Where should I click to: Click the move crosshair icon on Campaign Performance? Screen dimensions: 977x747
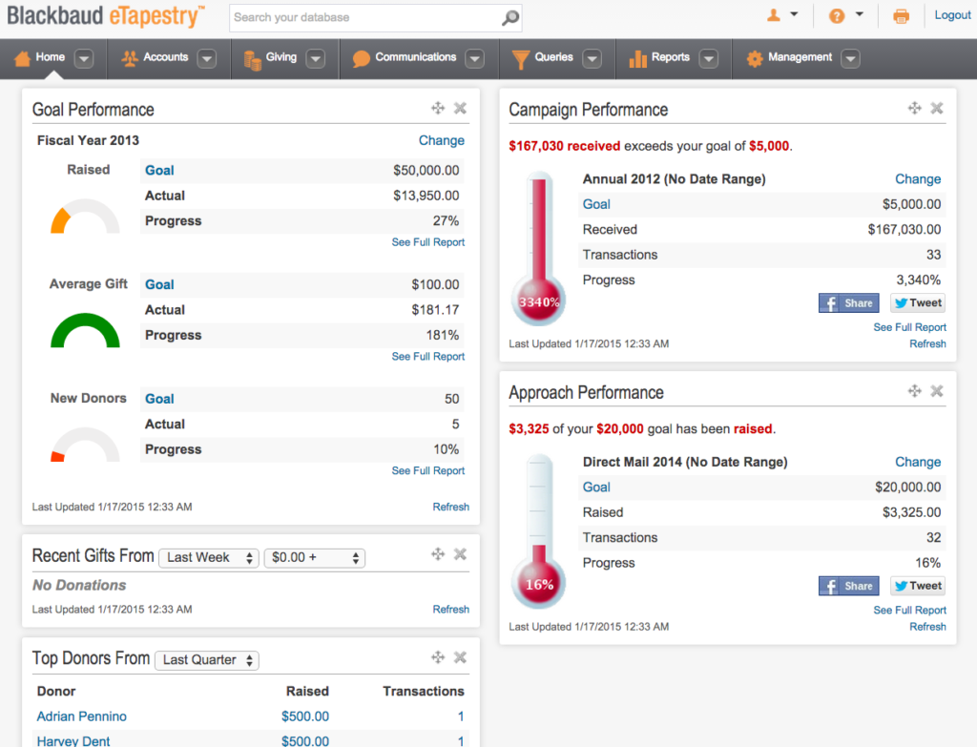(x=914, y=108)
